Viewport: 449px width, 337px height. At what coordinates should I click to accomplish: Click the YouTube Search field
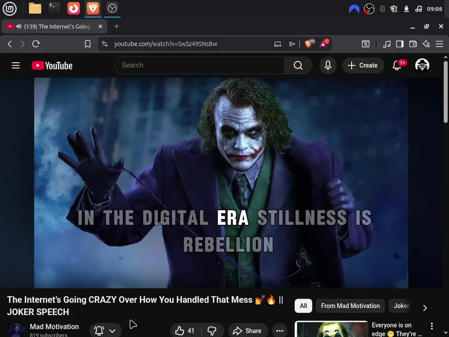click(x=200, y=66)
